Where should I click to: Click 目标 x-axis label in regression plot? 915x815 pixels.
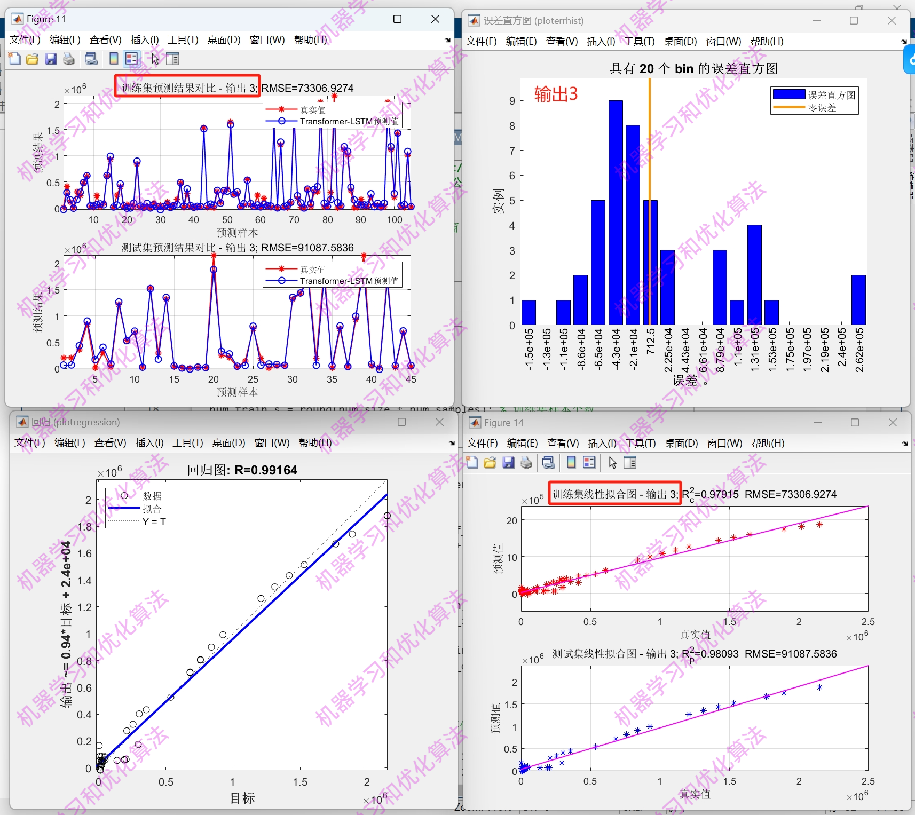click(x=242, y=798)
